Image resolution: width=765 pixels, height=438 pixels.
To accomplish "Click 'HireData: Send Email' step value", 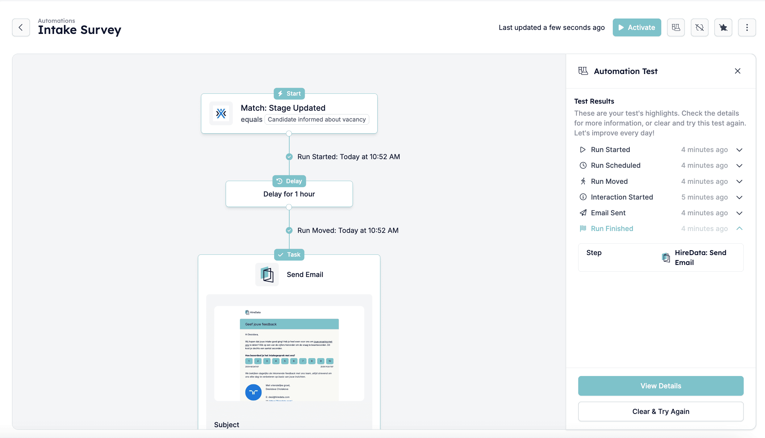I will pos(700,258).
